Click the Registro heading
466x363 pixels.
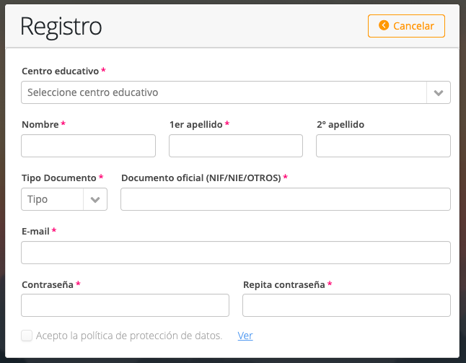pos(61,27)
